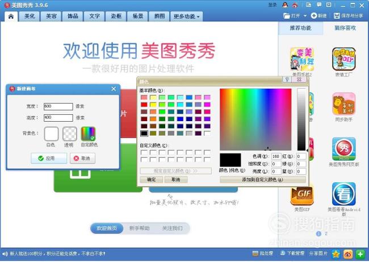
Task: Click in the color spectrum field
Action: tap(255, 119)
